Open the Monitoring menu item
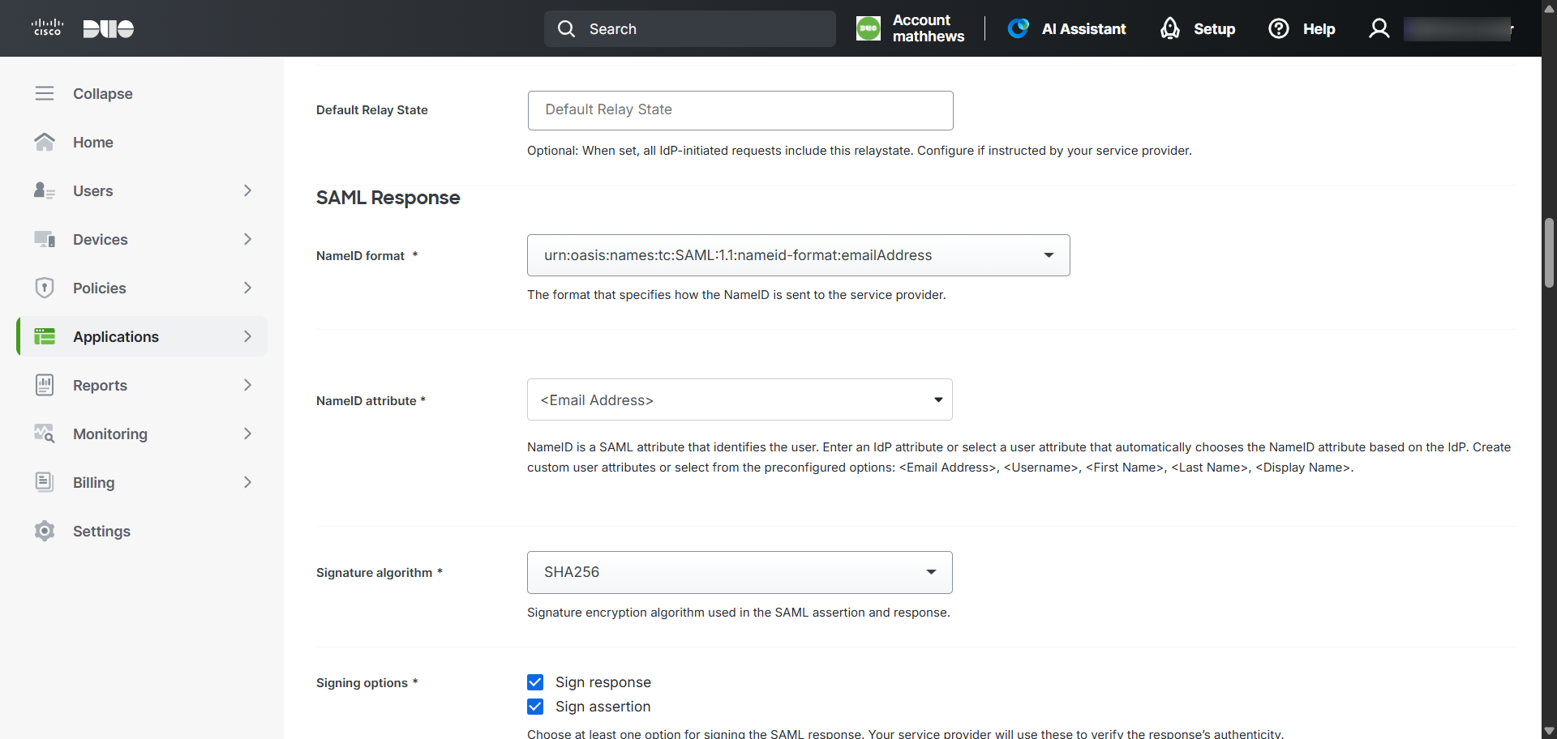 pos(142,434)
